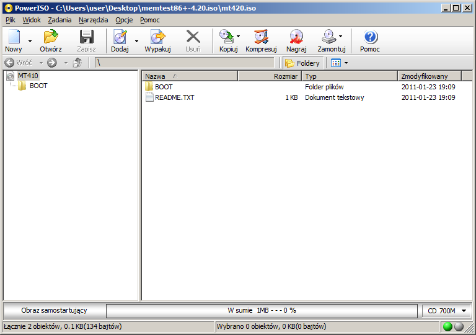476x335 pixels.
Task: Click the Dodaj add-files icon
Action: (x=120, y=37)
